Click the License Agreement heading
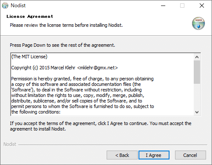 coord(30,17)
